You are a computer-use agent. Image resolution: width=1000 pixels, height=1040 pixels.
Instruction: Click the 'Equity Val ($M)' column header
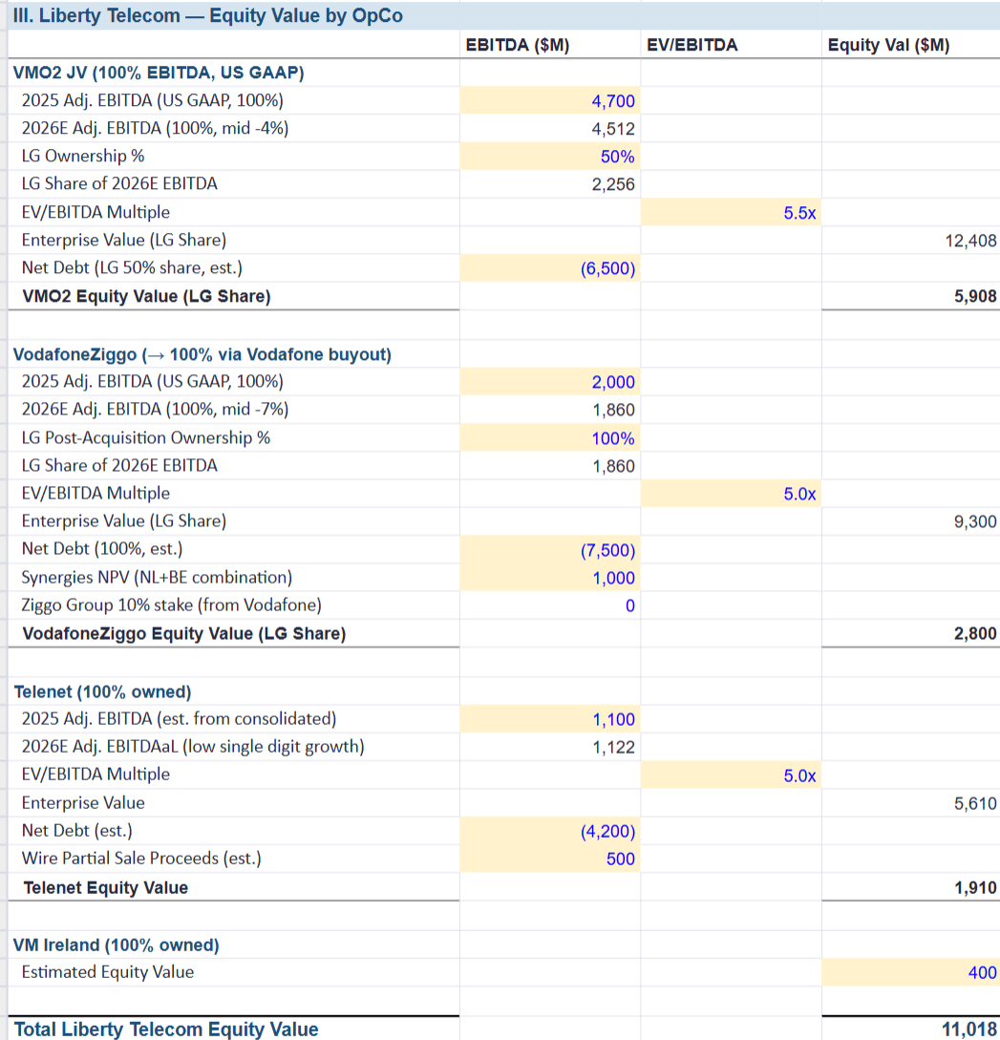888,45
